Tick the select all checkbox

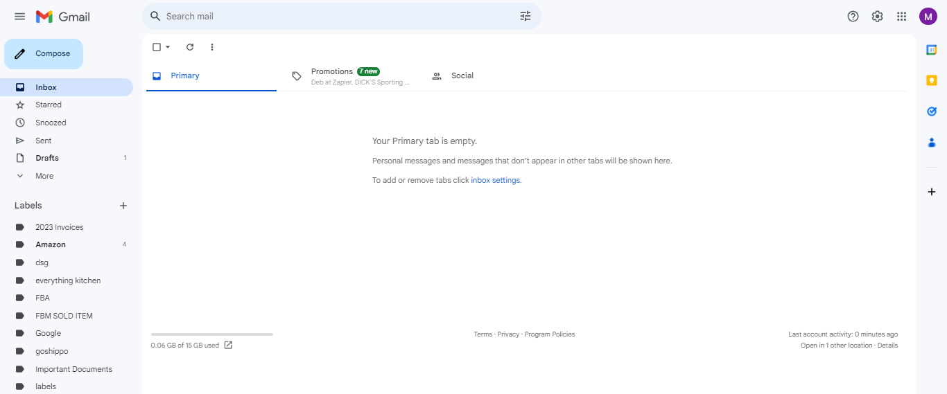pos(157,47)
